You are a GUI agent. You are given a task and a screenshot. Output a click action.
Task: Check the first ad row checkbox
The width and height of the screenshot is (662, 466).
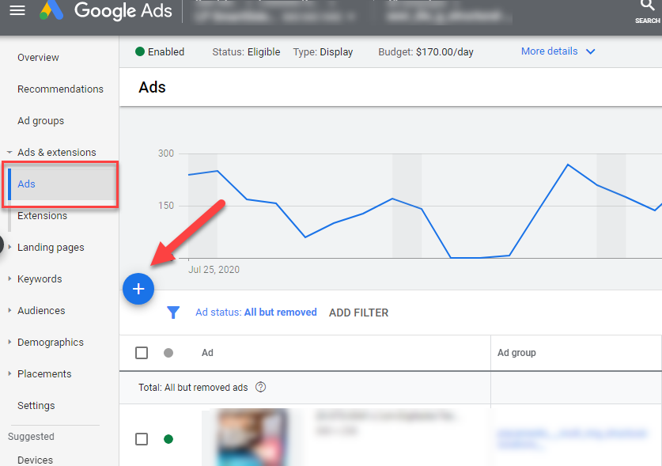click(142, 439)
